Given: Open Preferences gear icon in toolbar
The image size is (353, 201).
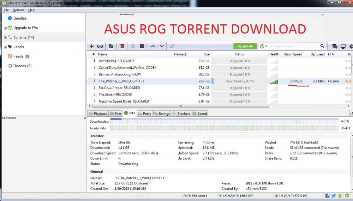Looking at the screenshot, I should 351,46.
